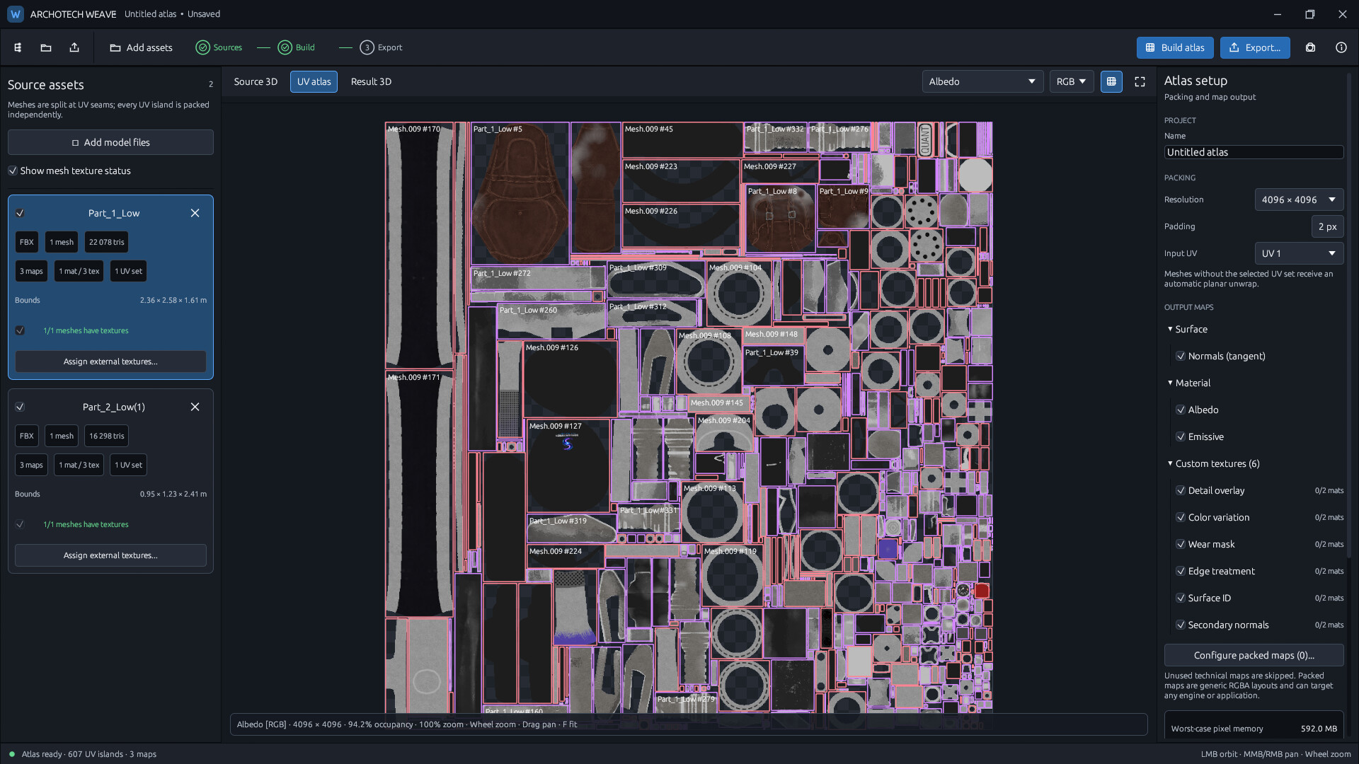
Task: Select the UV atlas tab
Action: [x=314, y=81]
